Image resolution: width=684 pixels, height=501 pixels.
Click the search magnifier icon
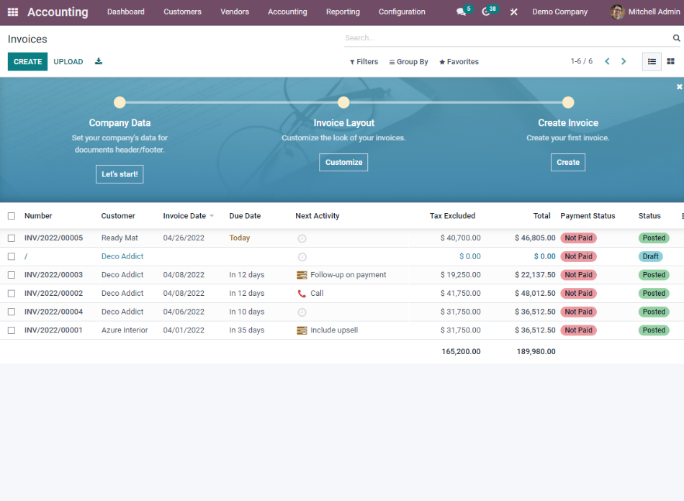tap(675, 37)
